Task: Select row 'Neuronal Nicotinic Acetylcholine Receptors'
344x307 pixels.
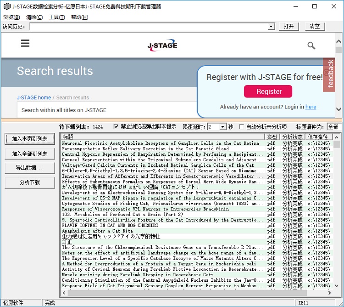Action: [x=197, y=143]
